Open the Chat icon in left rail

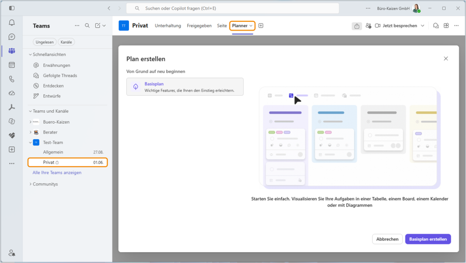tap(12, 37)
